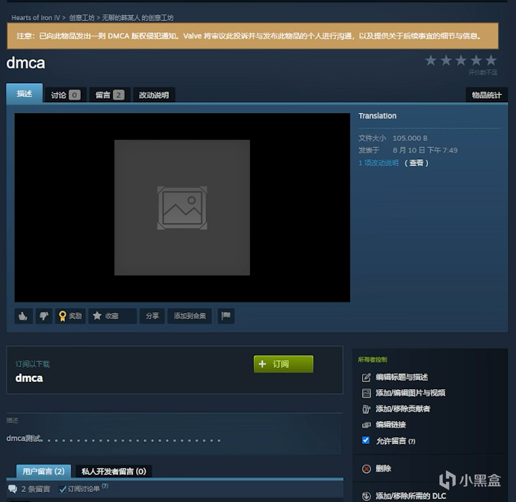Click the help (?) icon beside 允许留言
The width and height of the screenshot is (516, 502).
click(411, 441)
